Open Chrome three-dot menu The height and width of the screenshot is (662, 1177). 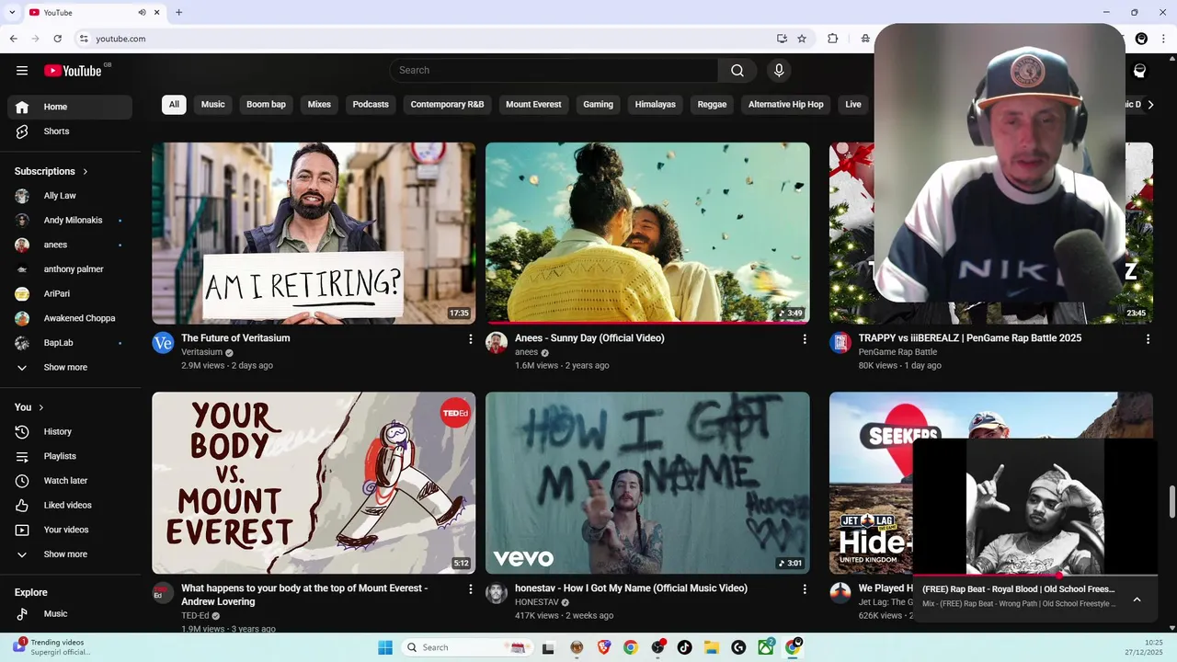pyautogui.click(x=1163, y=39)
